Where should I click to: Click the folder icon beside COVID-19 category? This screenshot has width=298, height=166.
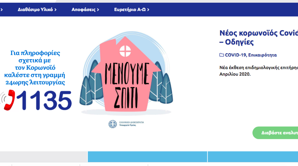pos(222,55)
